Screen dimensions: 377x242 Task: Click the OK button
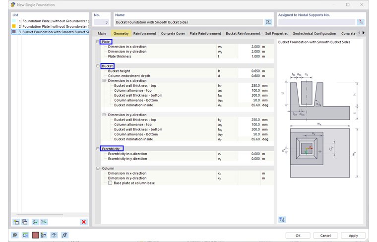[298, 236]
